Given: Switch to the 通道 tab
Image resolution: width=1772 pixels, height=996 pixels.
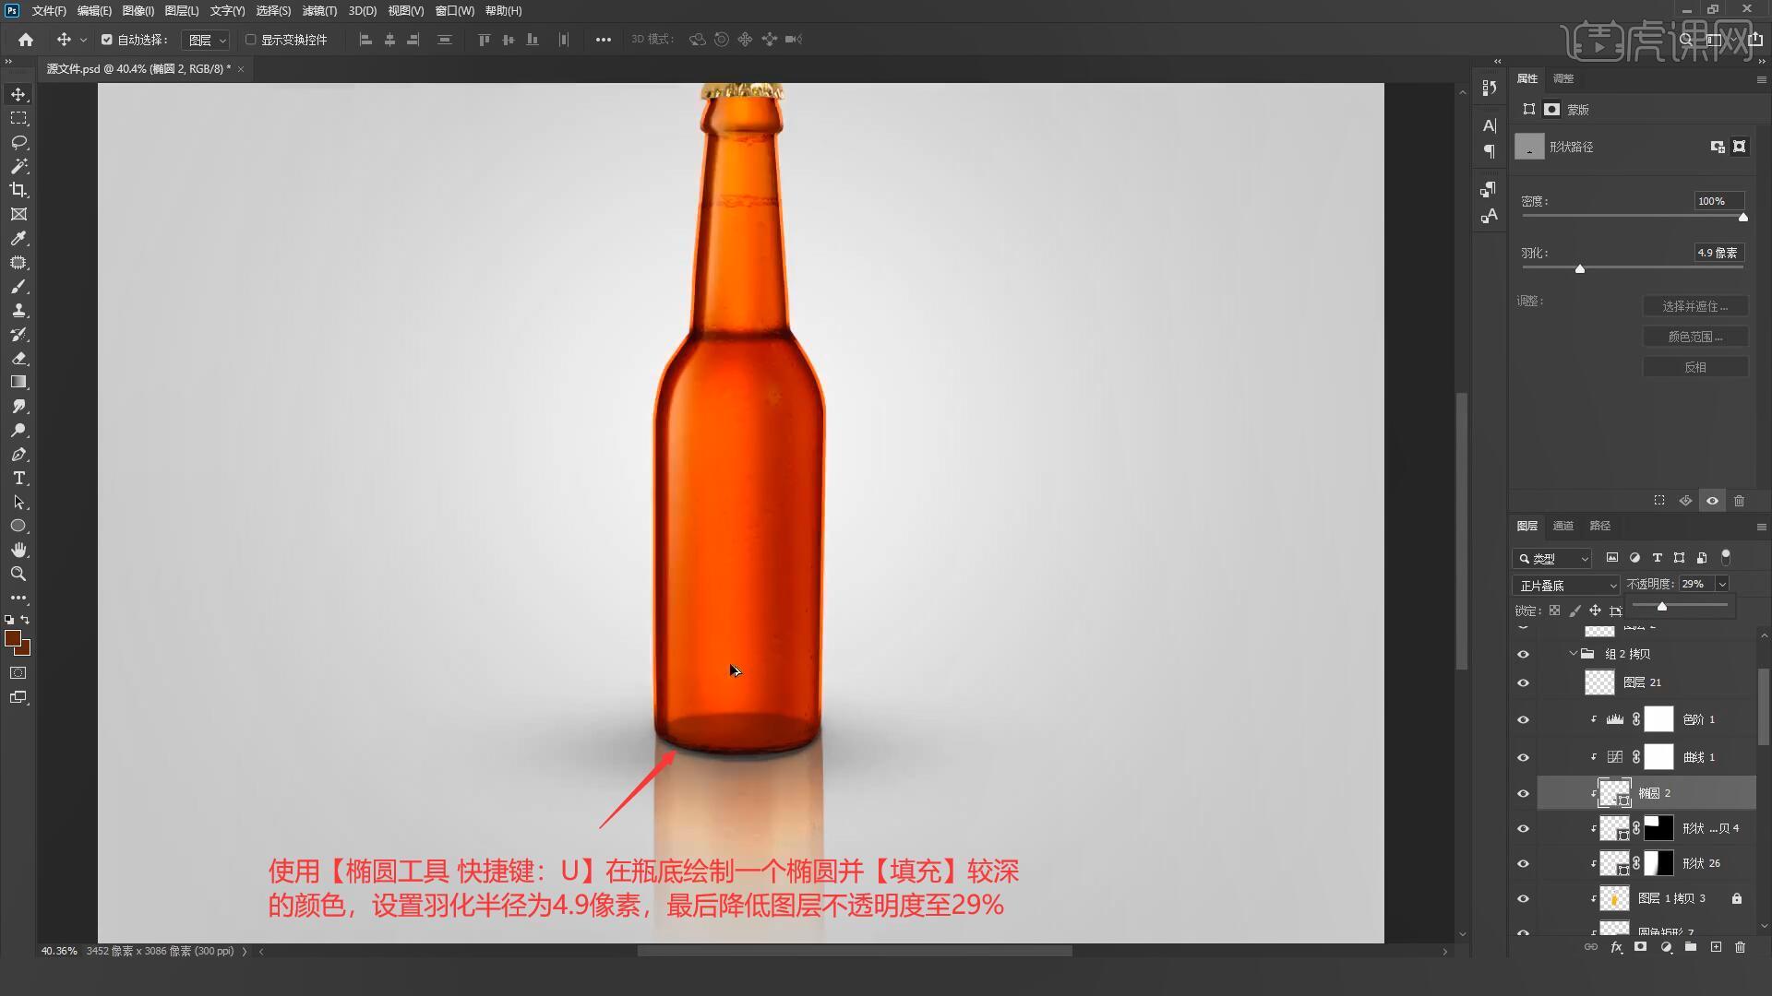Looking at the screenshot, I should [1562, 526].
